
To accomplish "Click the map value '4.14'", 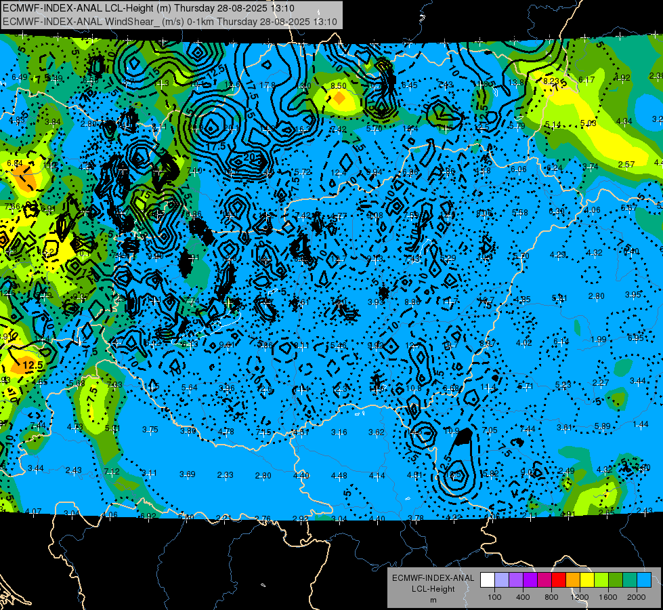I will pos(377,476).
